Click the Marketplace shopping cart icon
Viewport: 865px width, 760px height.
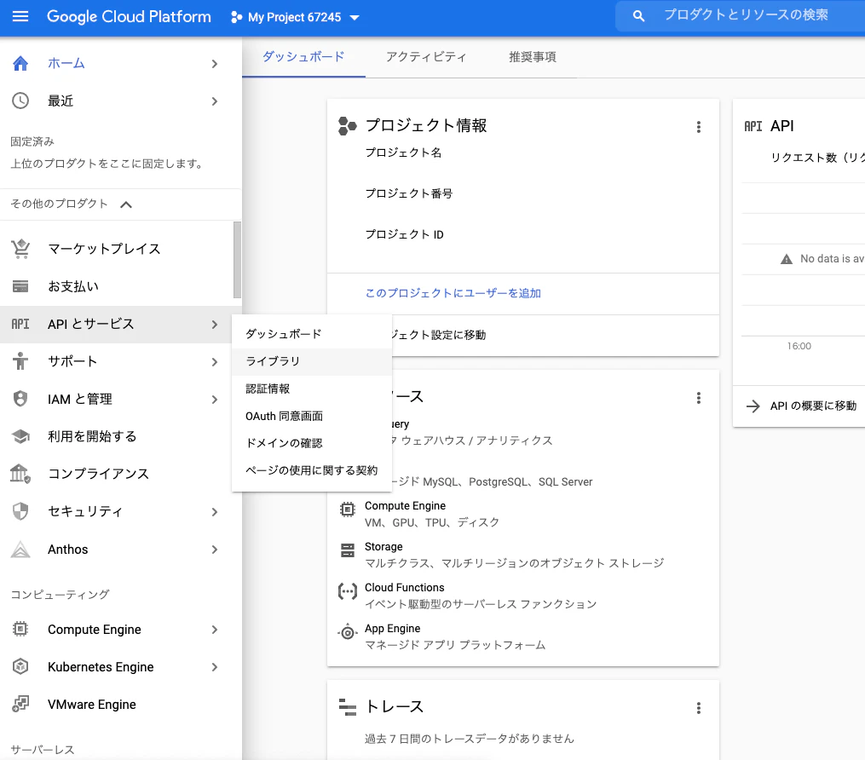pos(20,249)
